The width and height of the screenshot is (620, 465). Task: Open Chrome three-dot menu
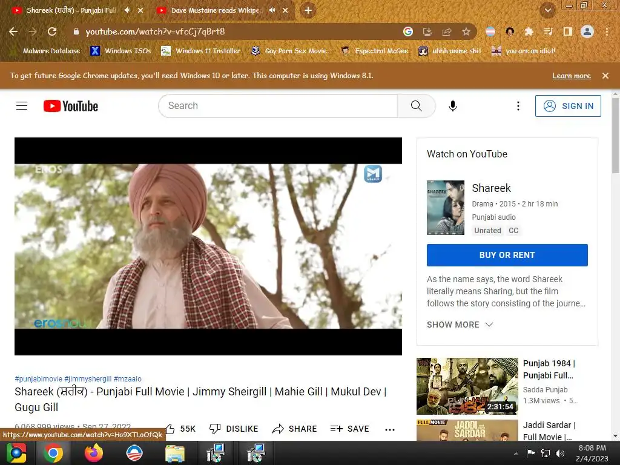point(607,31)
